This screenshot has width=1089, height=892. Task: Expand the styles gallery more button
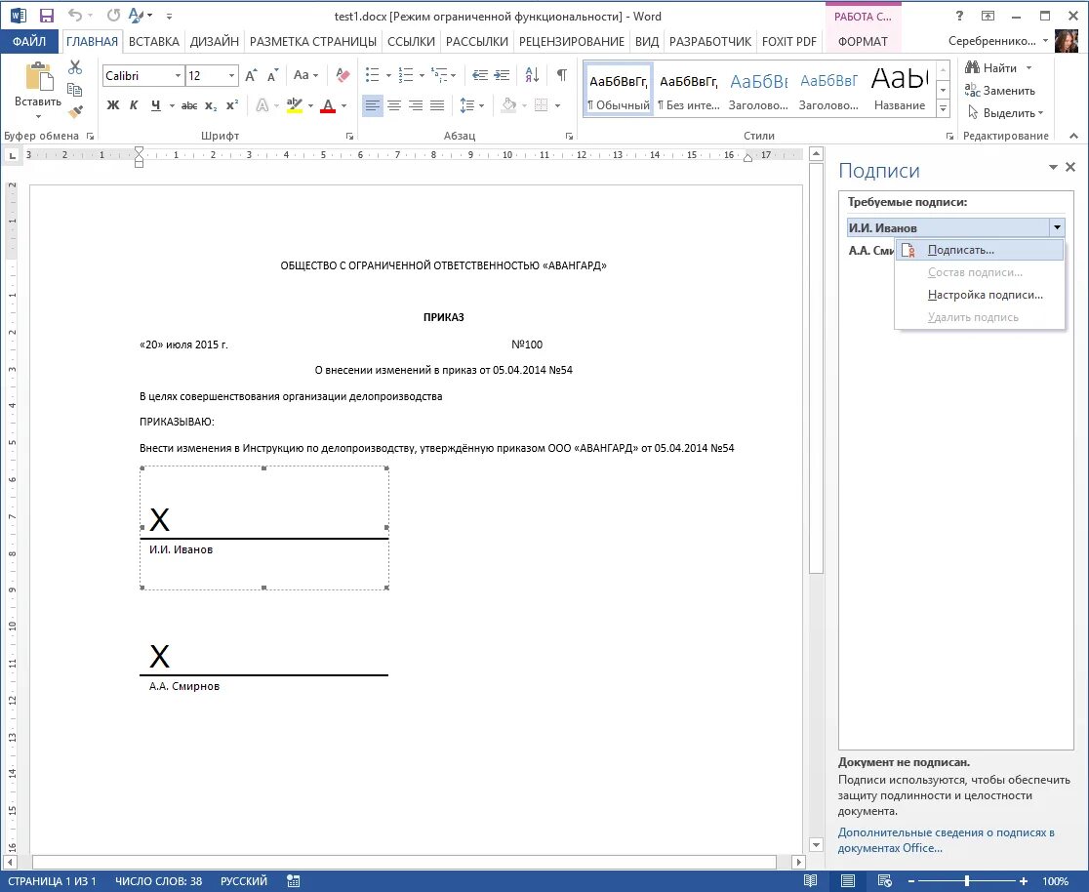[944, 108]
